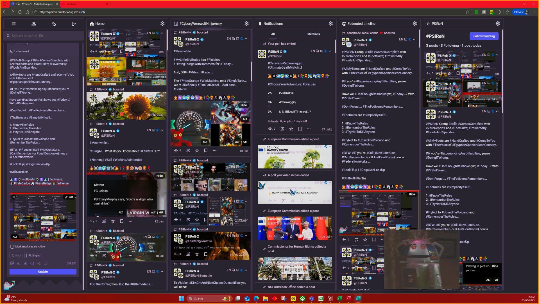Screen dimensions: 539x304
Task: Favourite the 18 Jul #MyLittleBigBuddy post
Action: pyautogui.click(x=197, y=151)
